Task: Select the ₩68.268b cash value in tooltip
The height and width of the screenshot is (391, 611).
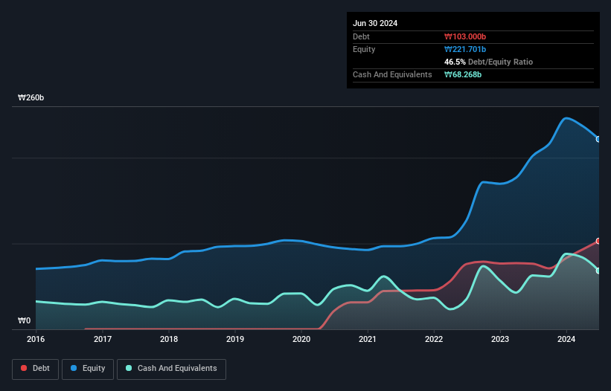Action: coord(463,74)
